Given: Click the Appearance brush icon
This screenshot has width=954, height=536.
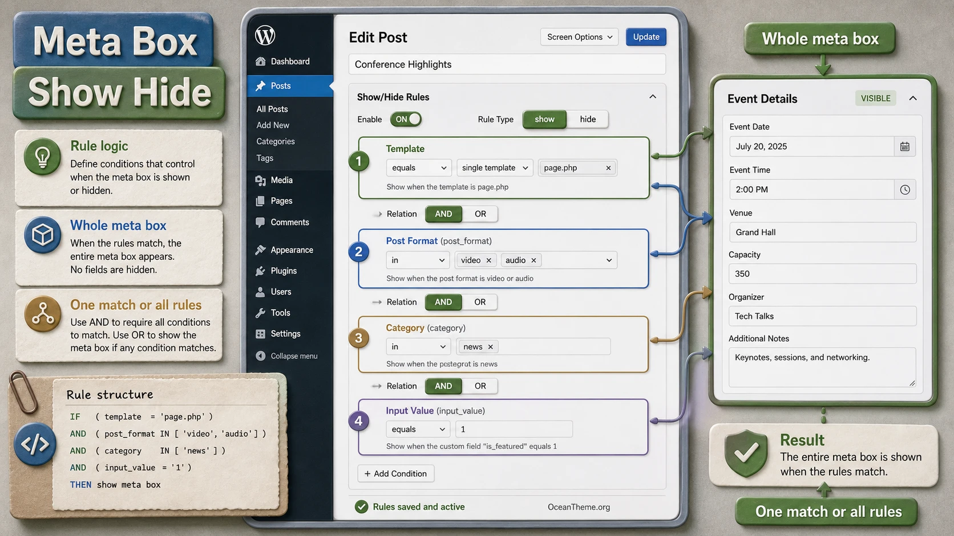Looking at the screenshot, I should pyautogui.click(x=261, y=250).
